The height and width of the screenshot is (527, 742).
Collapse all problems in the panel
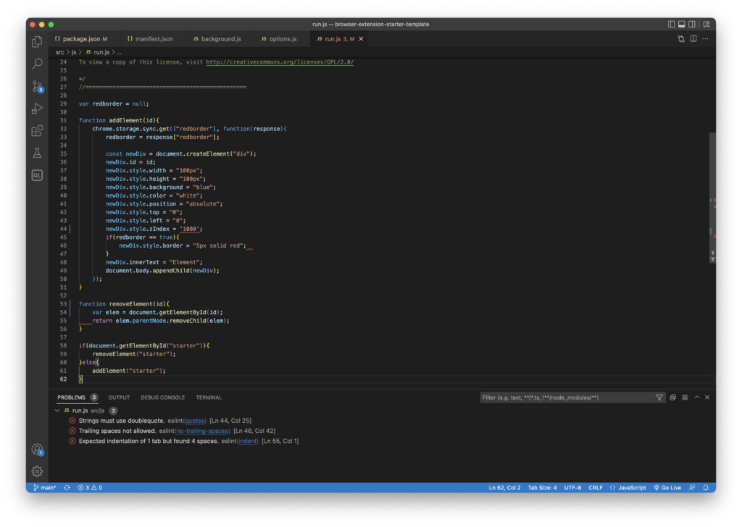pyautogui.click(x=672, y=397)
